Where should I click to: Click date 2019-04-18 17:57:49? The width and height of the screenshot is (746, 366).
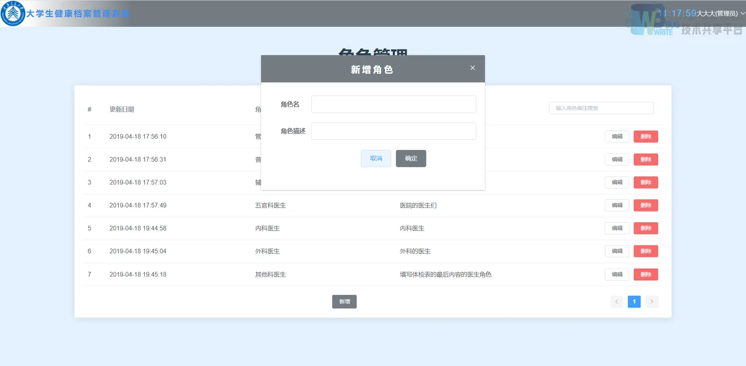click(138, 206)
